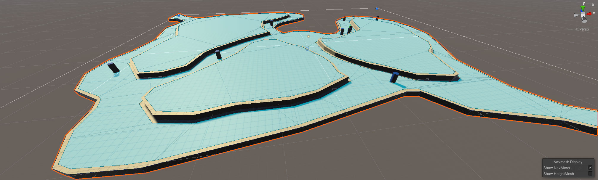Click the red X axis cone
Image resolution: width=598 pixels, height=180 pixels.
pos(589,14)
